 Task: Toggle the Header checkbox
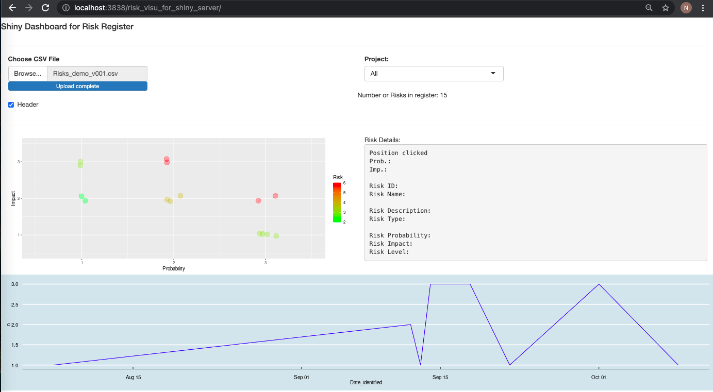[x=11, y=105]
